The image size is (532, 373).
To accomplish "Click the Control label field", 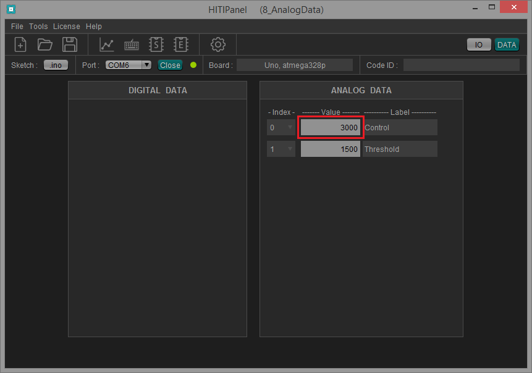I will [x=400, y=127].
